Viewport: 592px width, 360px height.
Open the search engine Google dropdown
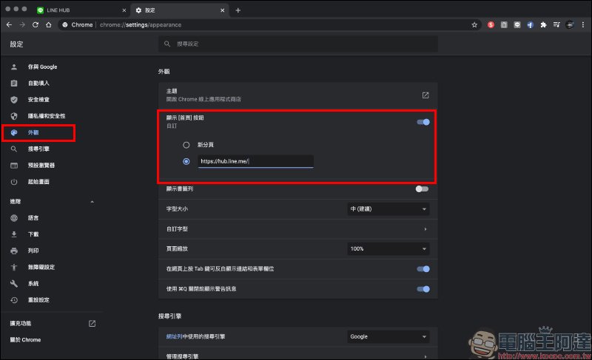tap(388, 336)
